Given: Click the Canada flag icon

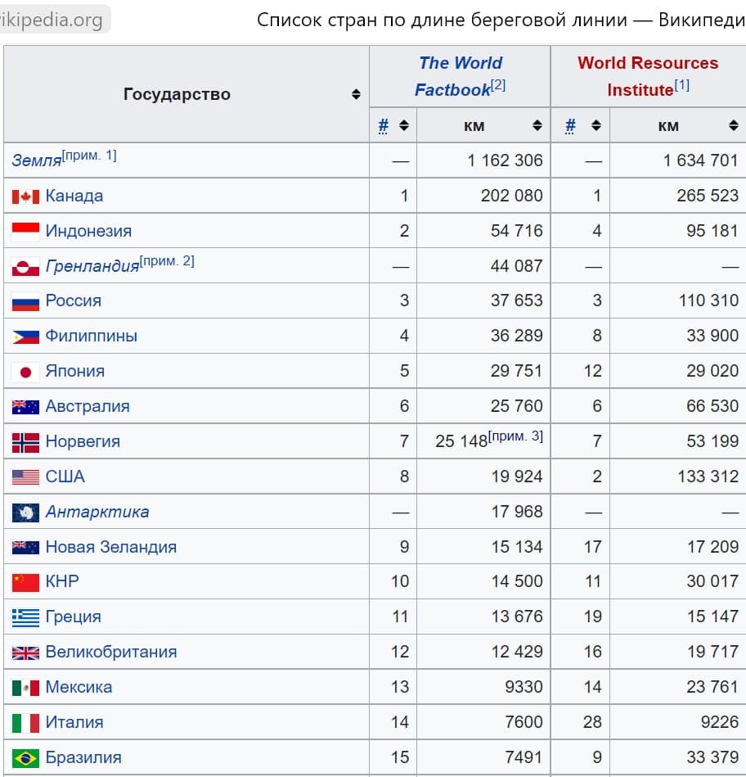Looking at the screenshot, I should [25, 197].
